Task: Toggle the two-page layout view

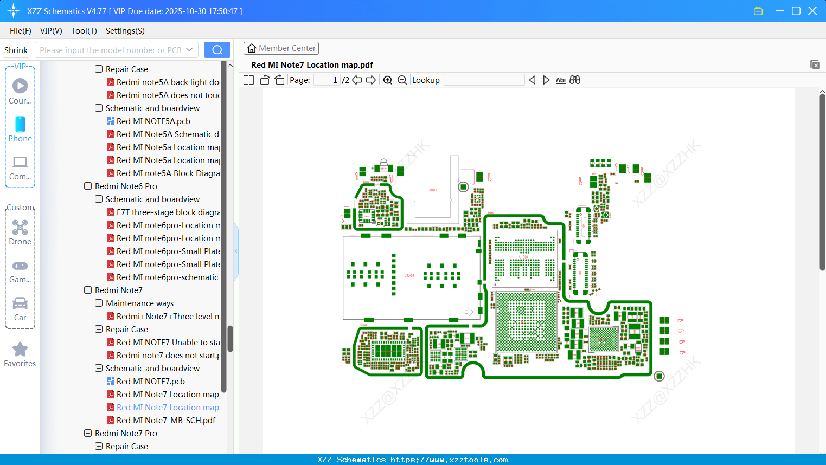Action: point(248,80)
